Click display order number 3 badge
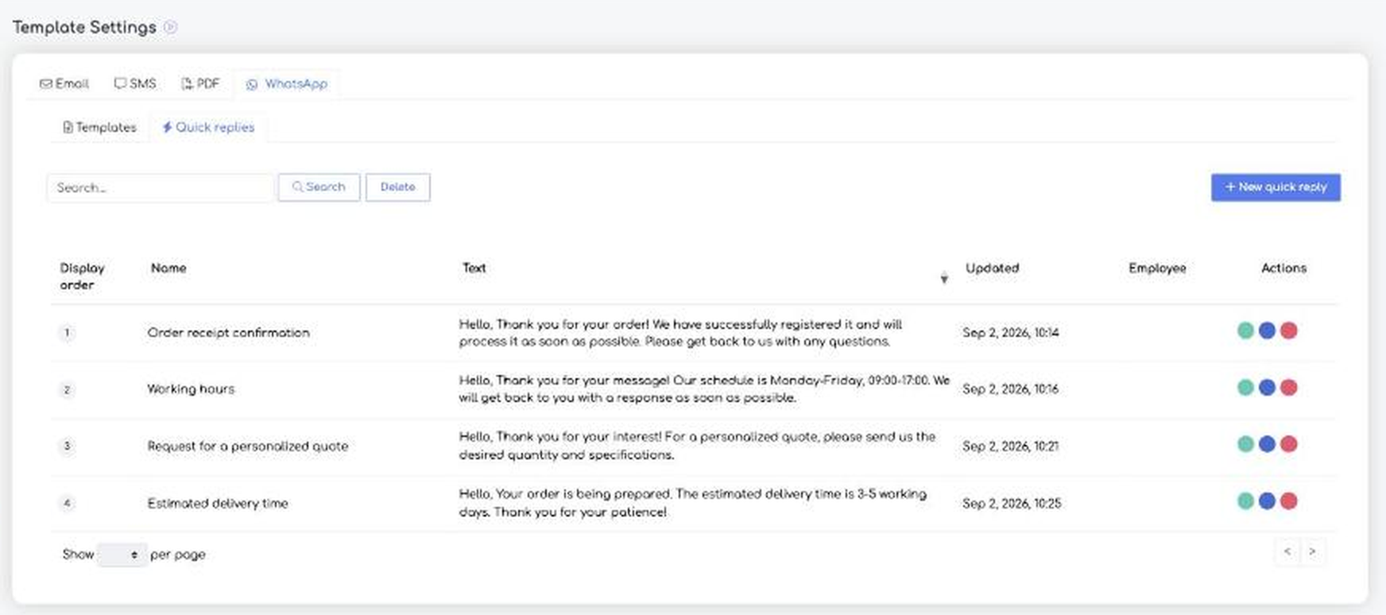This screenshot has height=615, width=1386. [67, 446]
